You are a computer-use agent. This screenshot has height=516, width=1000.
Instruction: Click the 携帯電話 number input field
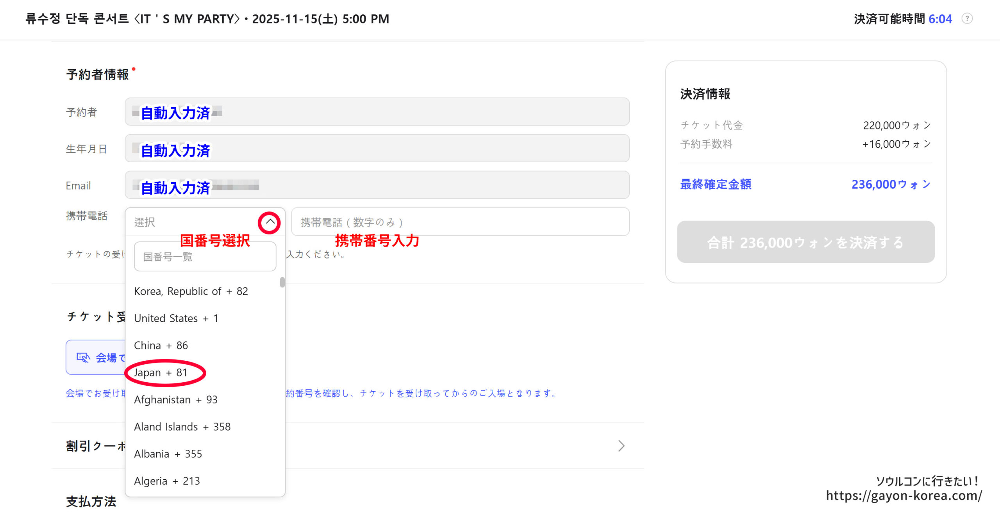(461, 222)
